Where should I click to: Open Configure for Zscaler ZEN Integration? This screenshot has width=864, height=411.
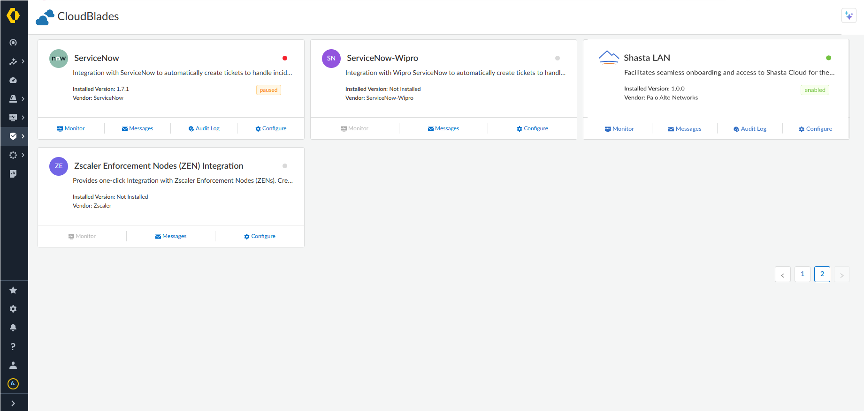[x=260, y=236]
